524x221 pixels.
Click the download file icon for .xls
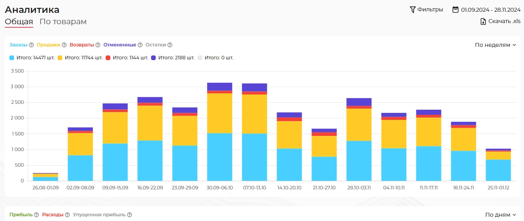(x=483, y=21)
